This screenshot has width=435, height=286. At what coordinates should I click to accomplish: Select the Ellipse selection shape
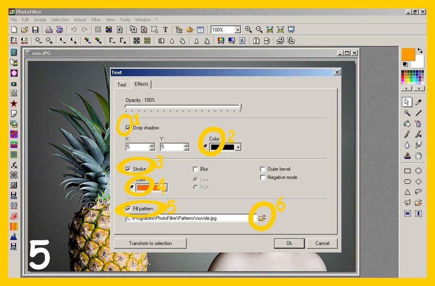coord(418,171)
